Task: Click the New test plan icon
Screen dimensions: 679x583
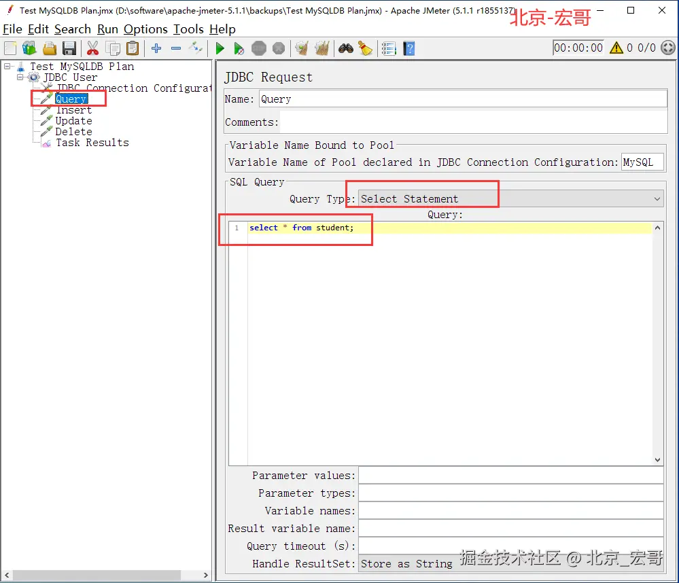Action: pyautogui.click(x=10, y=48)
